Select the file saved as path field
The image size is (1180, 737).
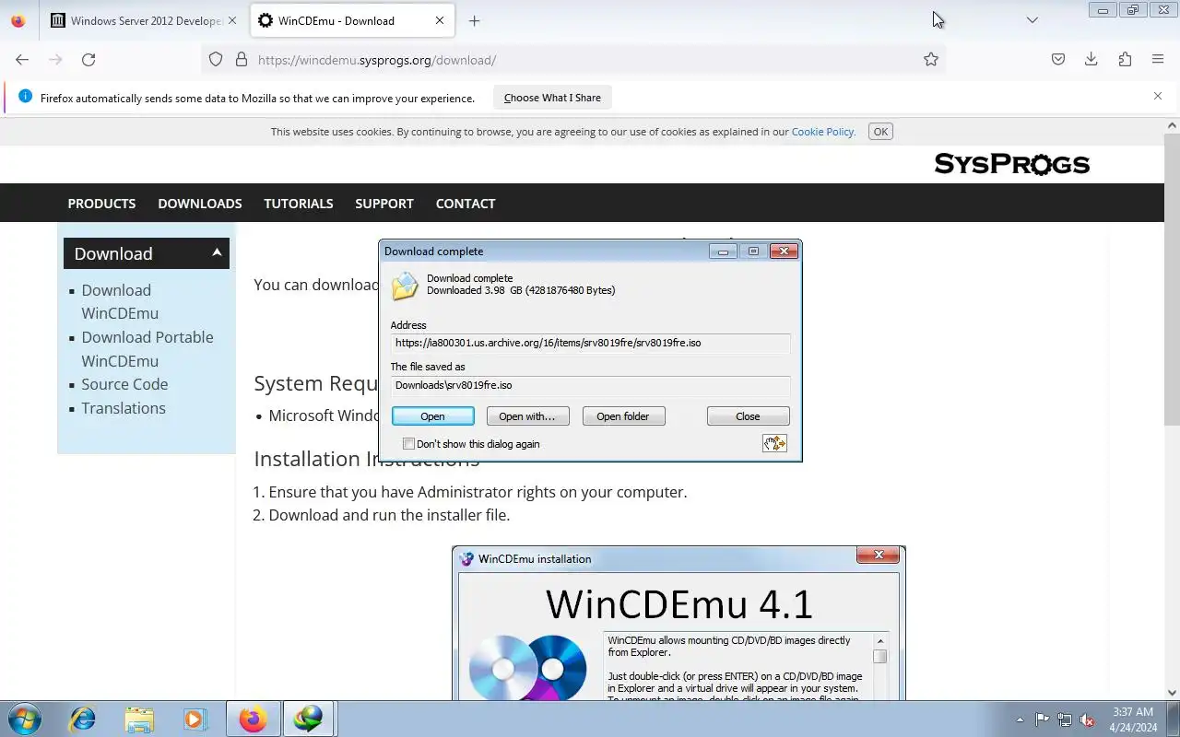coord(590,385)
